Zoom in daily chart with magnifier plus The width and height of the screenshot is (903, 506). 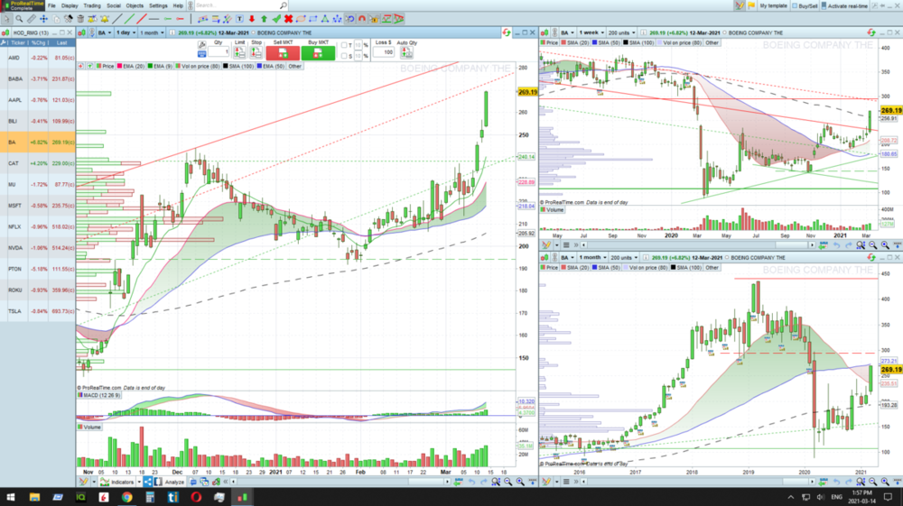[x=520, y=482]
